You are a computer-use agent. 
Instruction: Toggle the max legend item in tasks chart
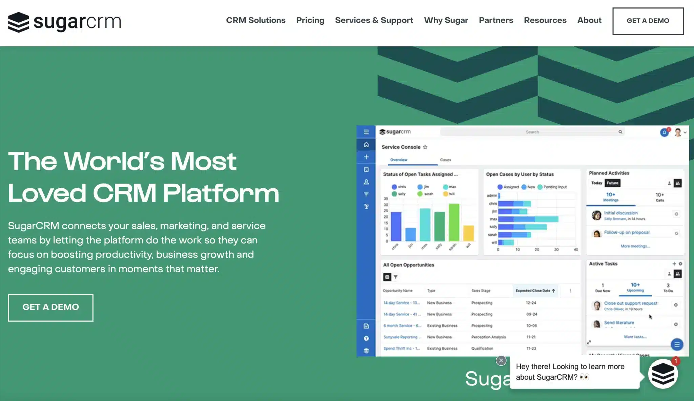tap(449, 187)
